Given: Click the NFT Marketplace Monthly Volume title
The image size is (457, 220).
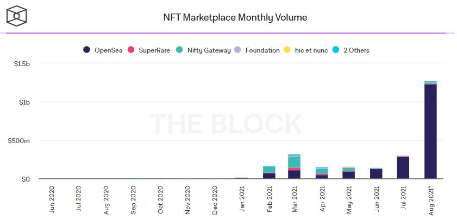Looking at the screenshot, I should 235,17.
